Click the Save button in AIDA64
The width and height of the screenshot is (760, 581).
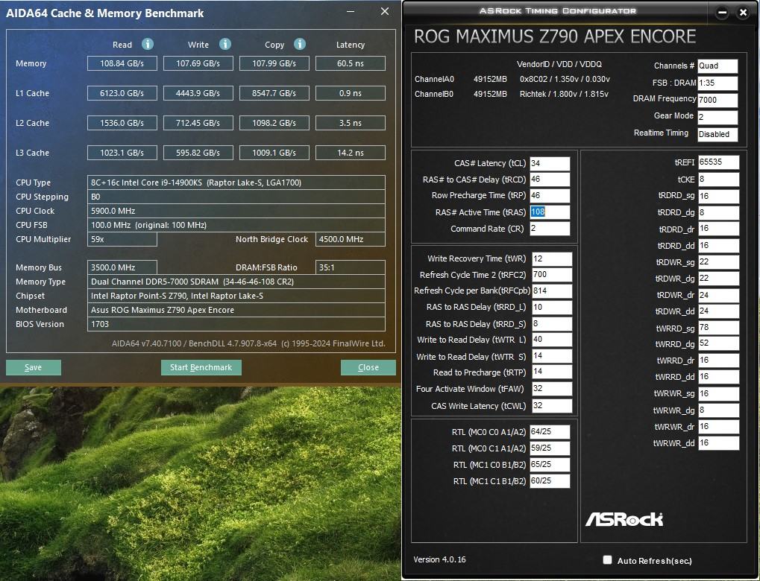coord(34,367)
